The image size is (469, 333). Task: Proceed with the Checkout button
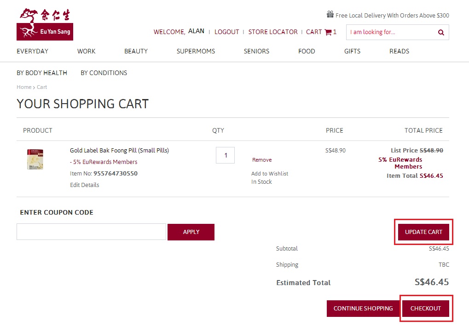425,309
